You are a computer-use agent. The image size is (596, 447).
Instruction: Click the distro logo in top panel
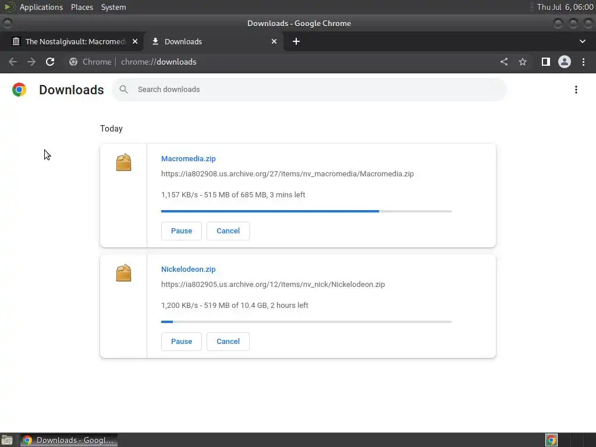(x=9, y=7)
